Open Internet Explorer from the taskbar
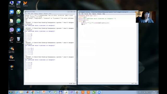 [16, 92]
